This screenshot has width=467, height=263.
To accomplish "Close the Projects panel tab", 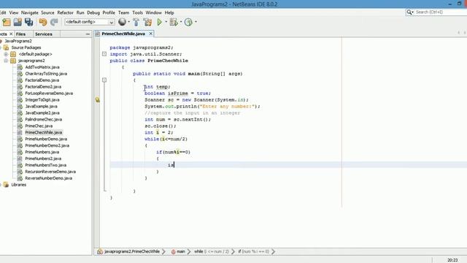I will tap(11, 34).
